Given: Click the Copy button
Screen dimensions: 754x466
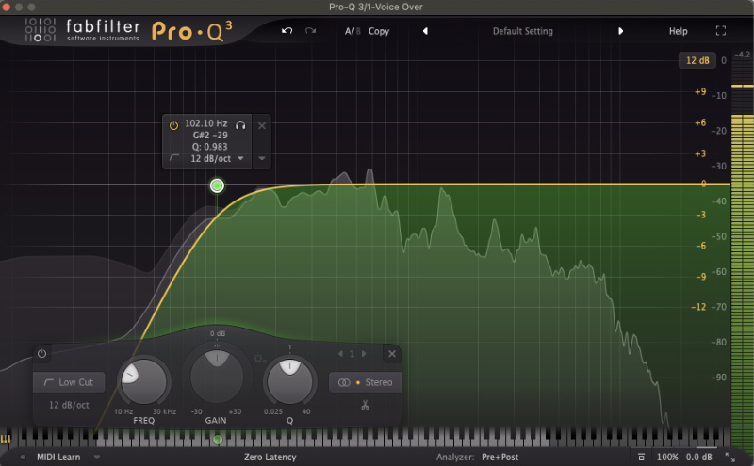Looking at the screenshot, I should (x=379, y=31).
